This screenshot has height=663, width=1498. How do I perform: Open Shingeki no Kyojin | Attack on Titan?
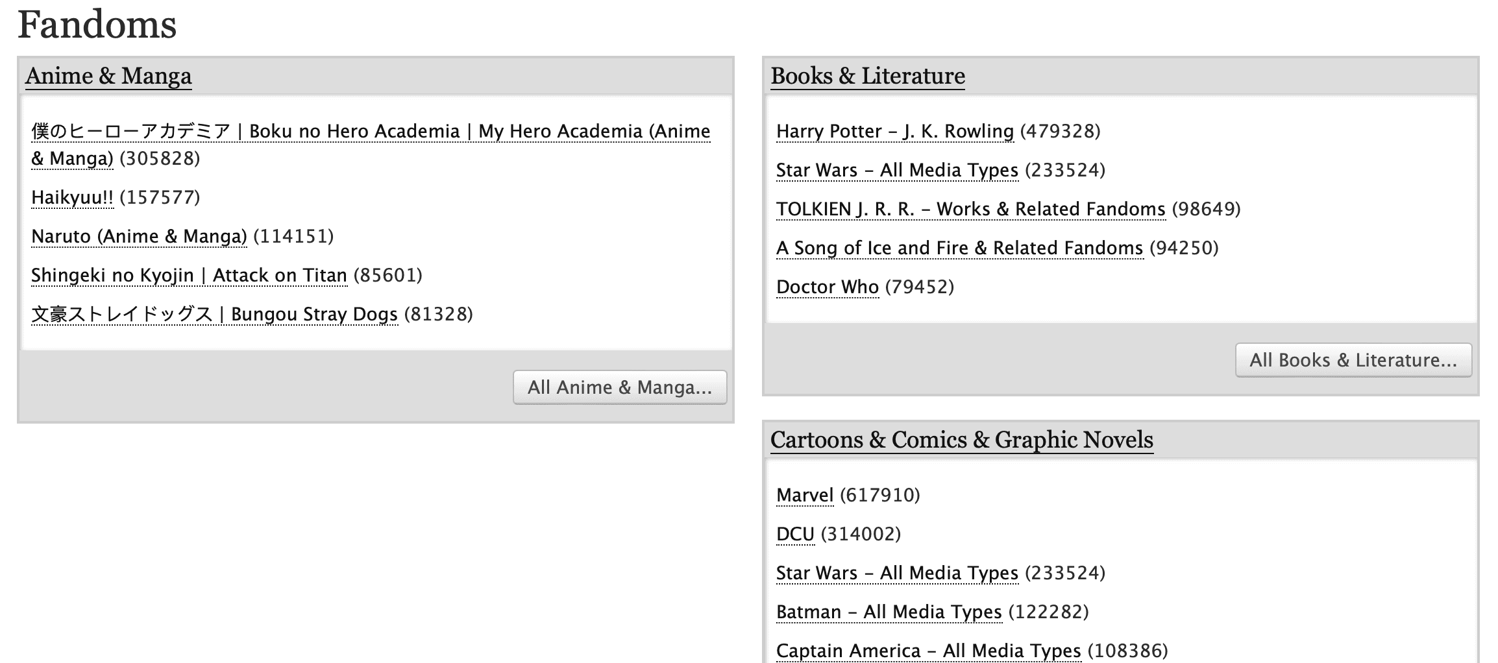coord(189,275)
